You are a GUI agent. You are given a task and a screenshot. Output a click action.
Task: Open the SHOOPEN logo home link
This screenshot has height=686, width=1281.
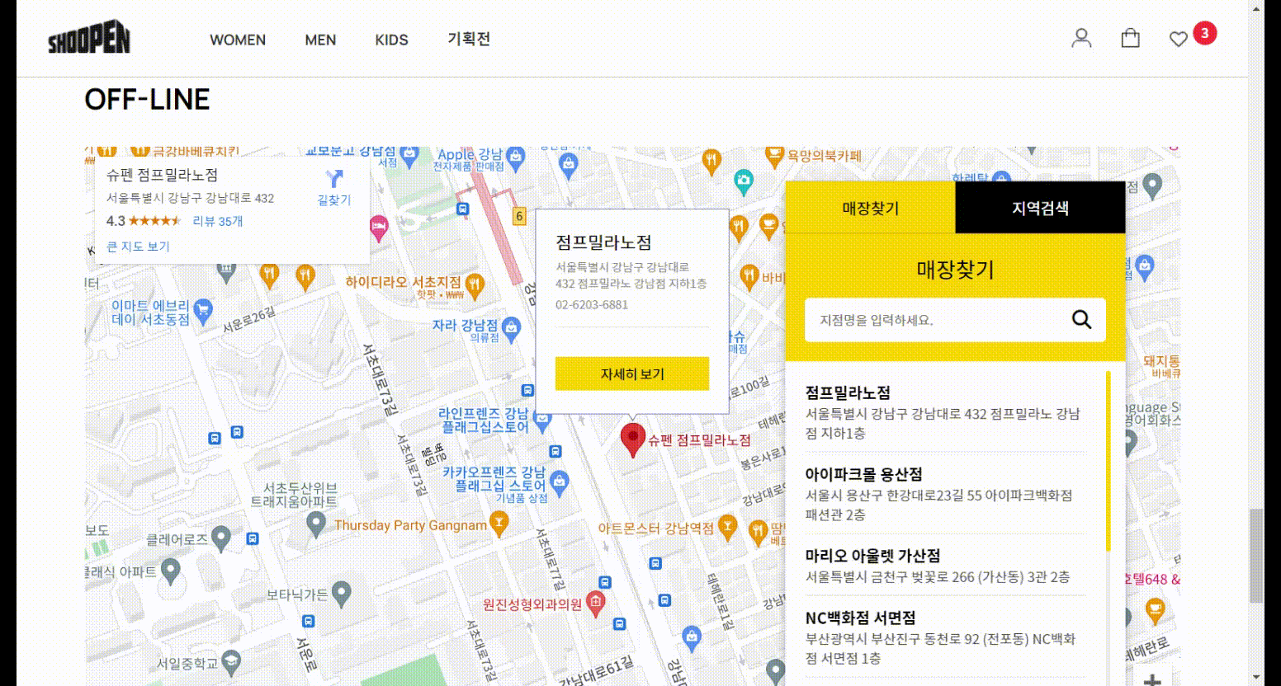pos(89,39)
